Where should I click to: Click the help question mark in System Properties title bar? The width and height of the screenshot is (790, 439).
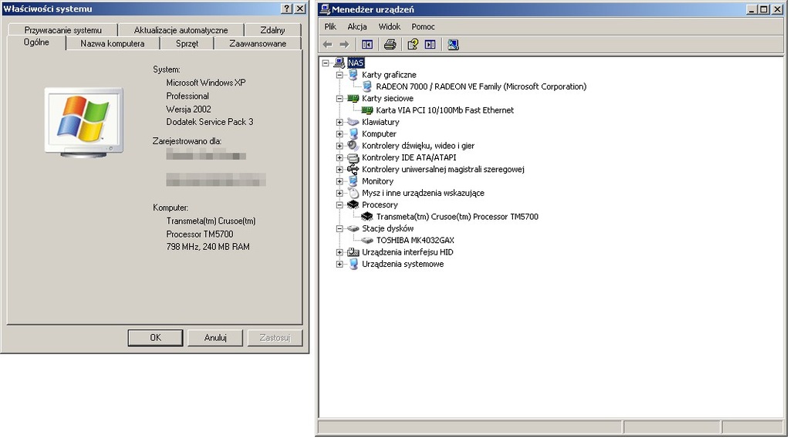287,8
